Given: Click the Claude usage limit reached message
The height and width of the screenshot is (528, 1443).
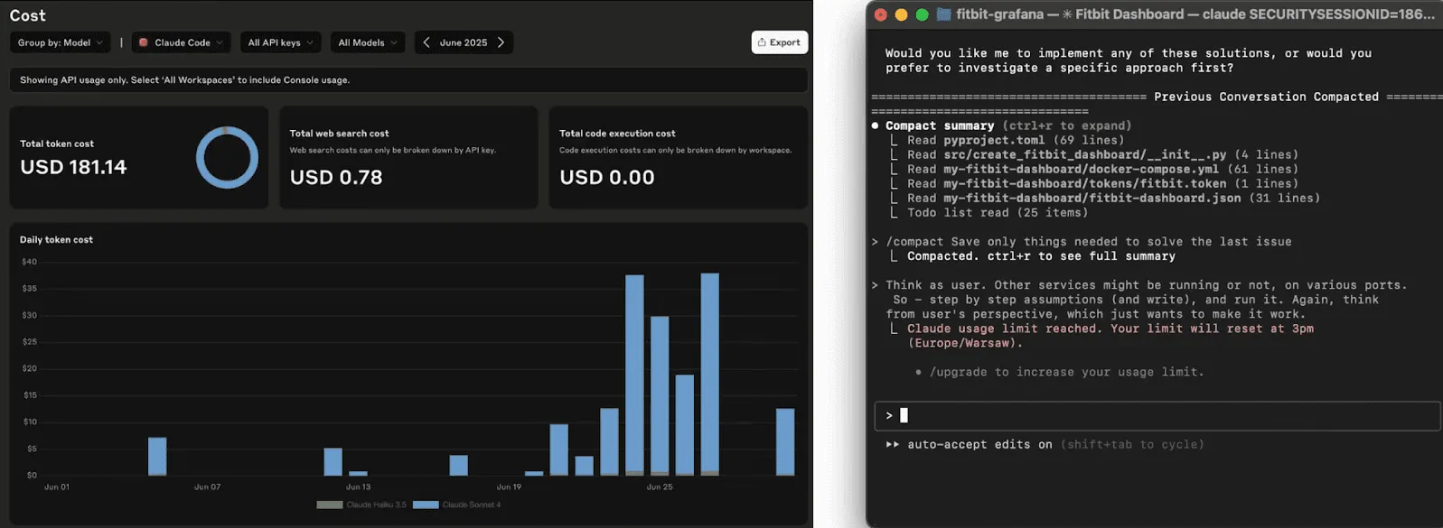Looking at the screenshot, I should pos(1110,336).
